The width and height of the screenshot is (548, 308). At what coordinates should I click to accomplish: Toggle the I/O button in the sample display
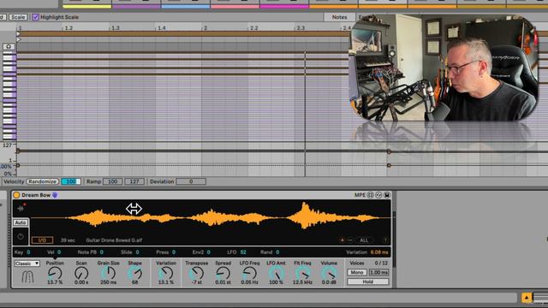[x=42, y=240]
